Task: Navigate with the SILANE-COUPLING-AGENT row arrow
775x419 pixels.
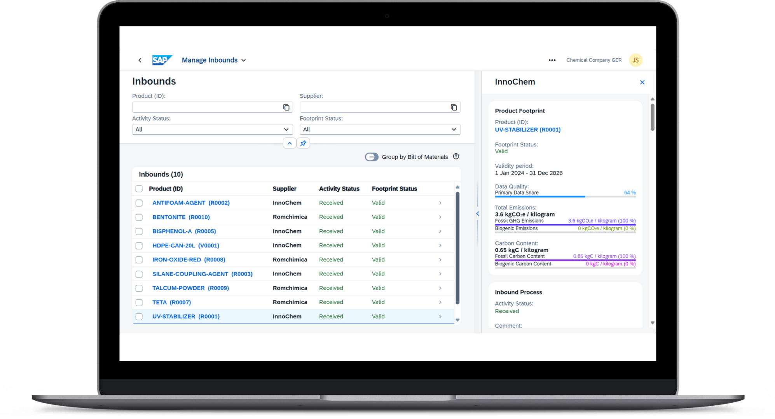Action: coord(440,274)
